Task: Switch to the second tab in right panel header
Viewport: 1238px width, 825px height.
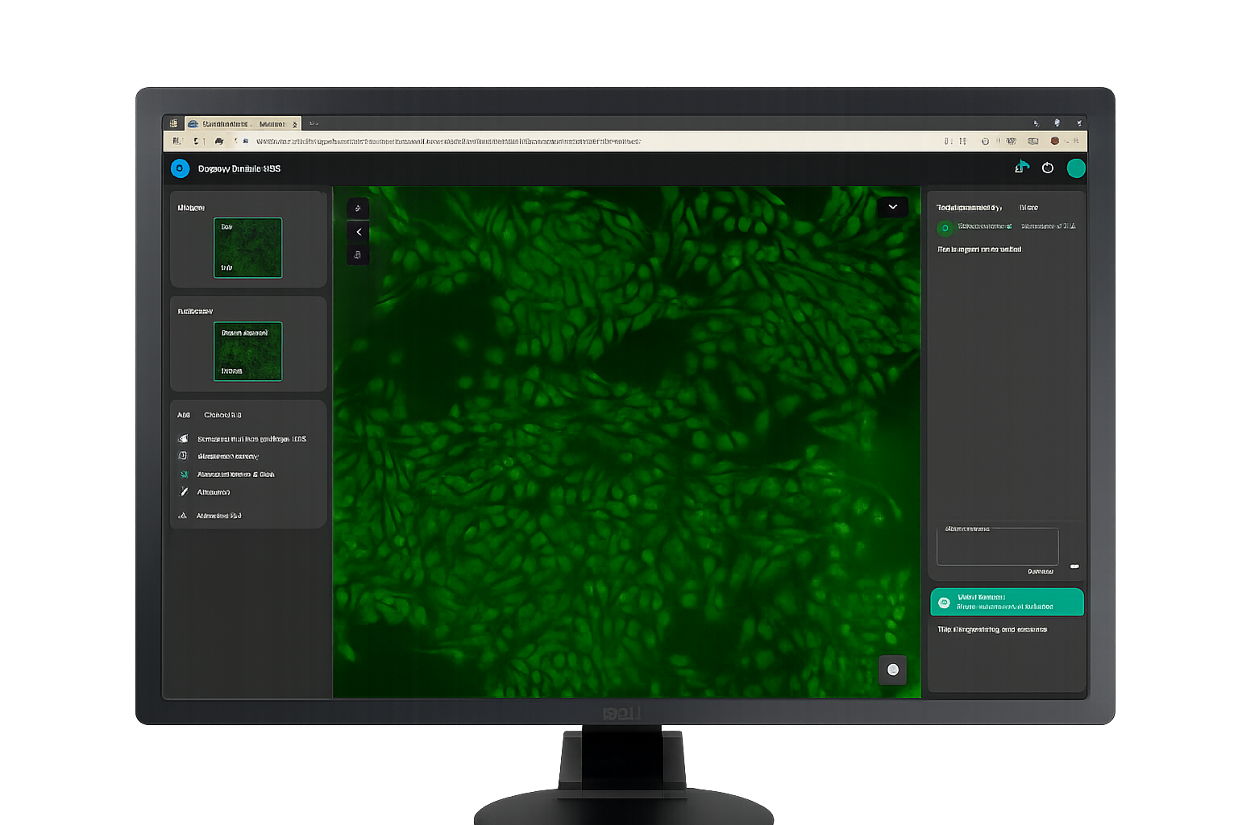Action: tap(1028, 208)
